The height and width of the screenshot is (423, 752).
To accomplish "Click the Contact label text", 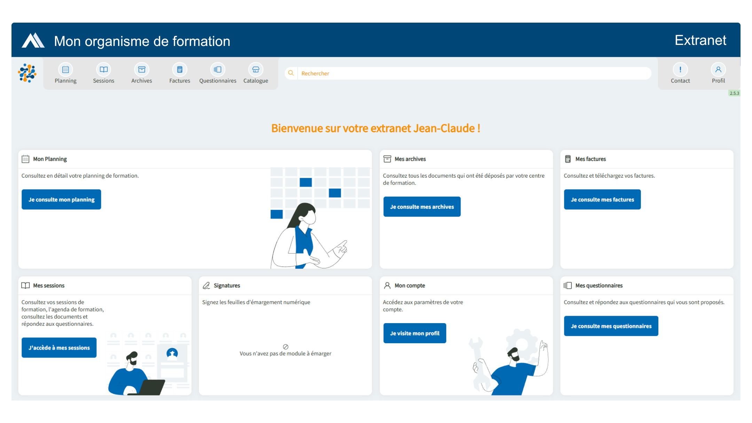I will pos(680,81).
